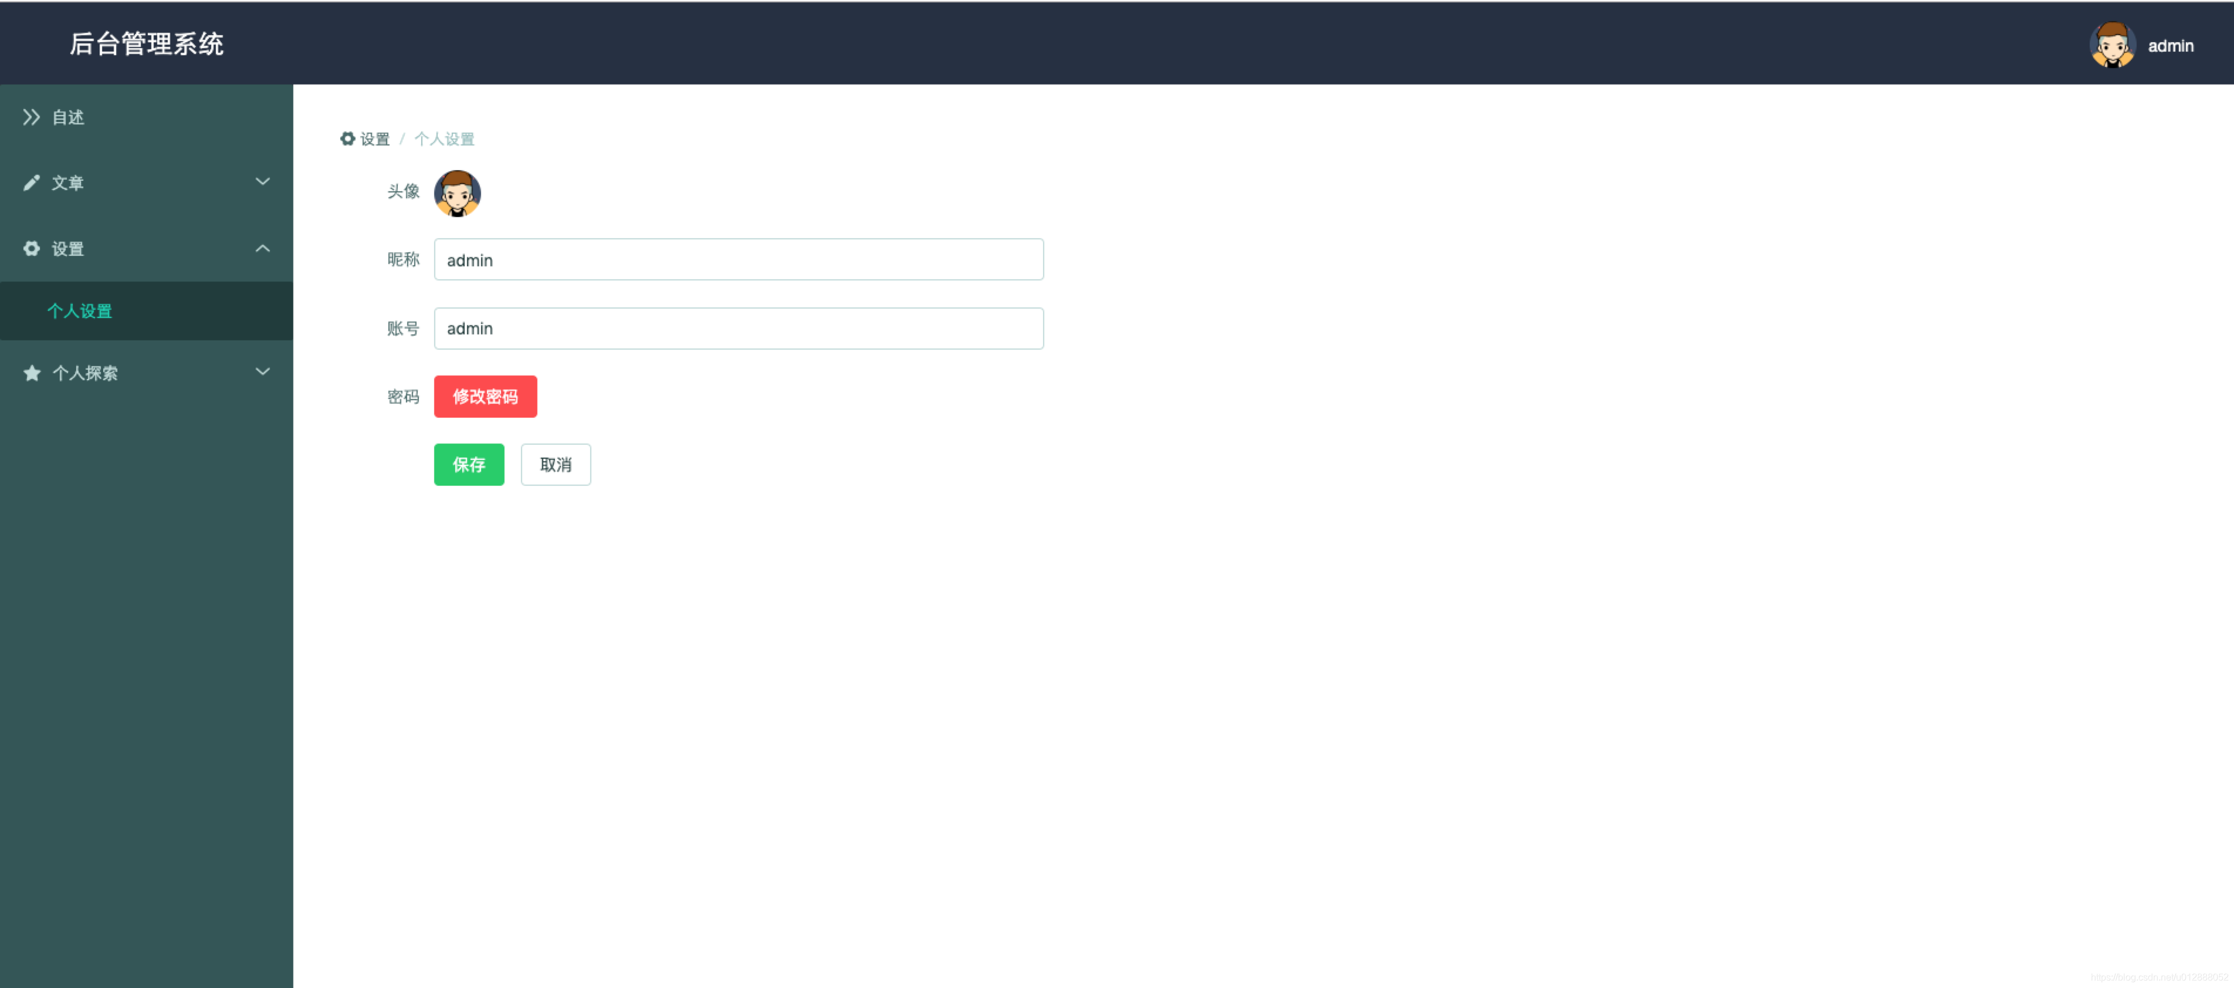Click the star icon next to 个人探索
This screenshot has height=988, width=2234.
[x=31, y=374]
